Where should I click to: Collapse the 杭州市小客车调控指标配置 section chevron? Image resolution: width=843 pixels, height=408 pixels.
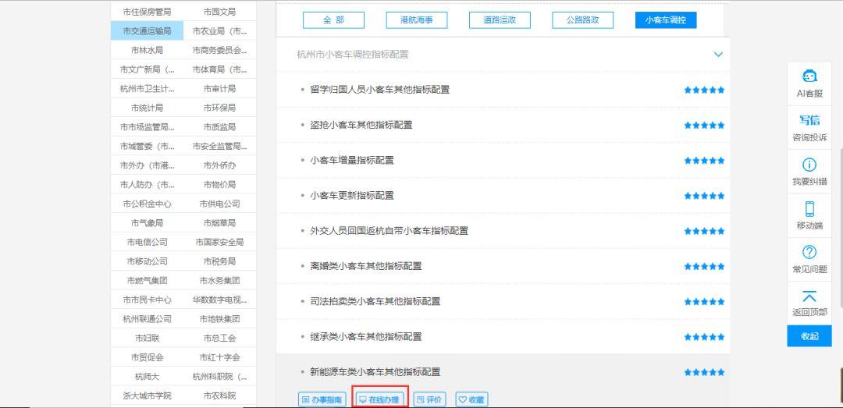(718, 55)
